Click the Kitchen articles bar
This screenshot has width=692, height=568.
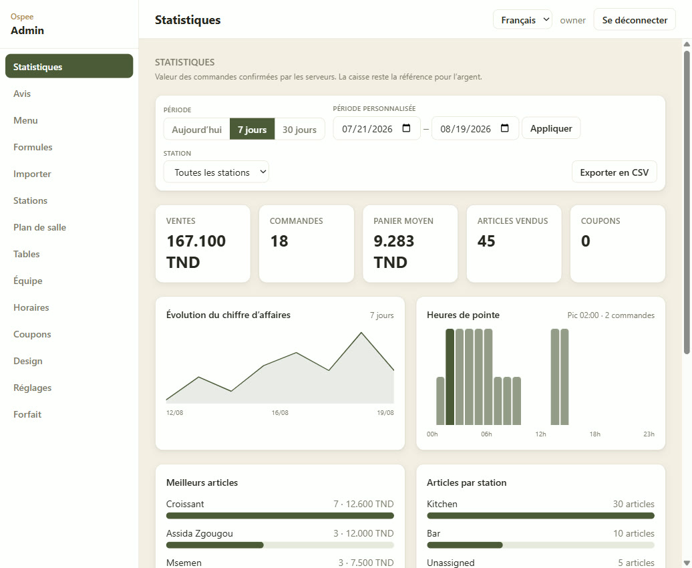coord(540,515)
